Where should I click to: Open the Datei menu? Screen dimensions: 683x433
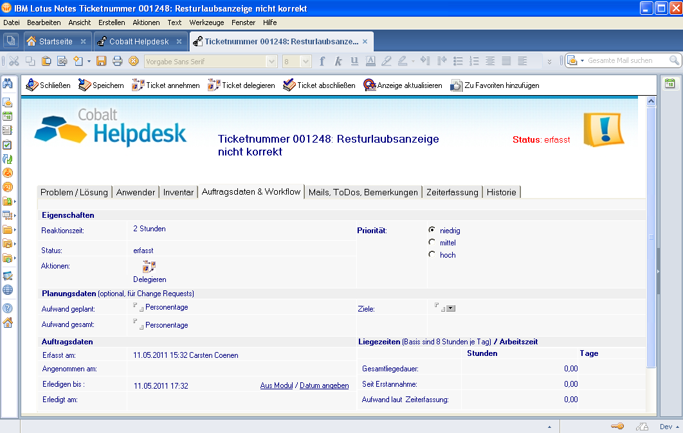tap(12, 22)
